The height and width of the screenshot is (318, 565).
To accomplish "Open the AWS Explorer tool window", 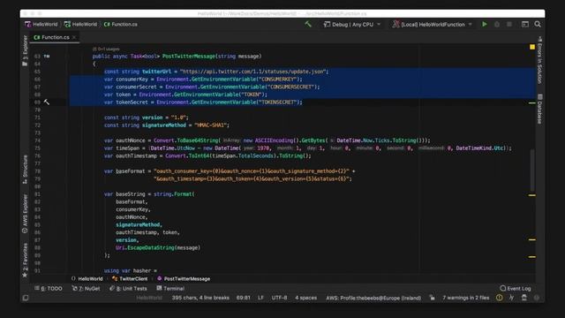I will click(25, 214).
